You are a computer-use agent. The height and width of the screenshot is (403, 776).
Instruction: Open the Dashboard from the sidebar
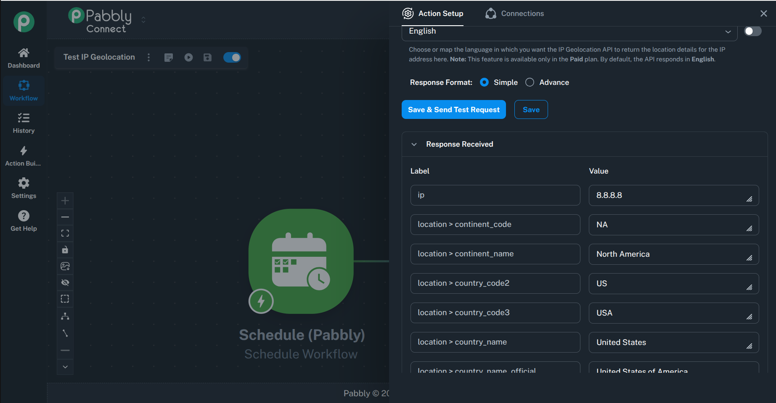[24, 58]
